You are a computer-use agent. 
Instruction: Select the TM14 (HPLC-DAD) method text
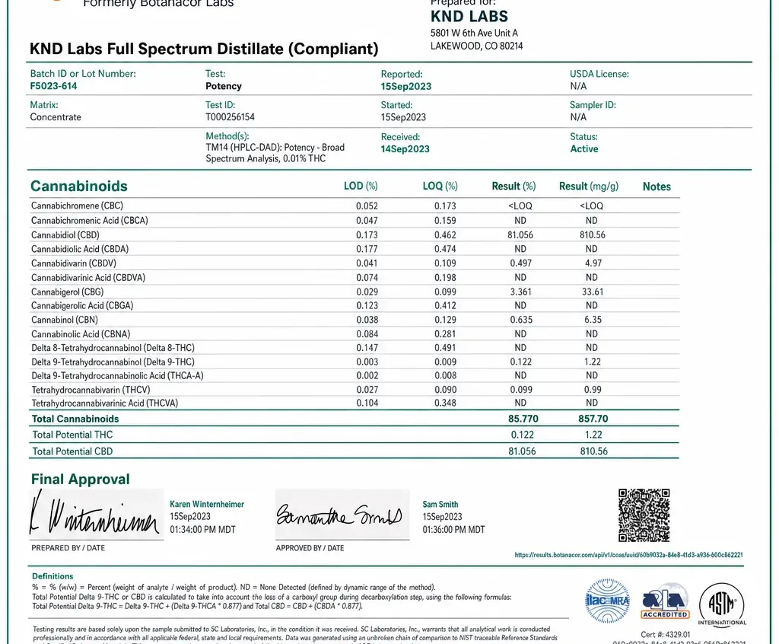click(x=275, y=153)
